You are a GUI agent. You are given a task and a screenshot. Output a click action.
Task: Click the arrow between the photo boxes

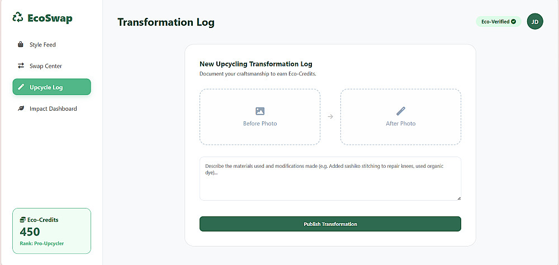point(330,117)
